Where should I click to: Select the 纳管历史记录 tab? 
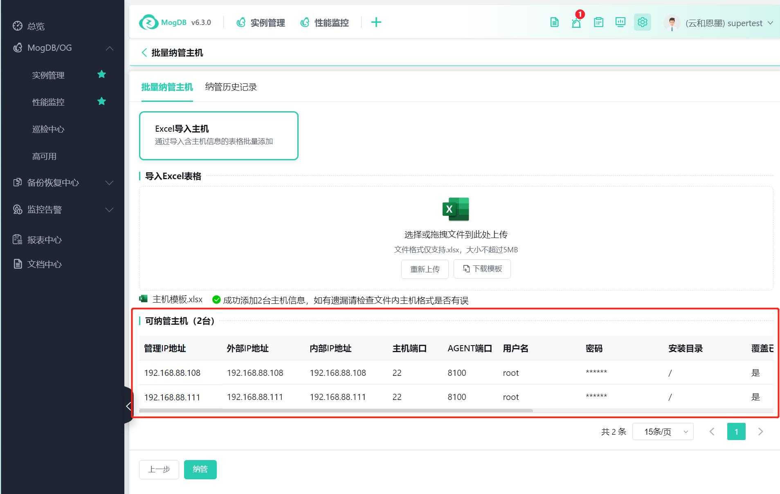click(x=231, y=87)
